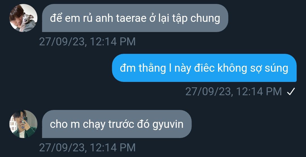
Task: Click the word "cho" starting the last message
Action: pyautogui.click(x=59, y=124)
